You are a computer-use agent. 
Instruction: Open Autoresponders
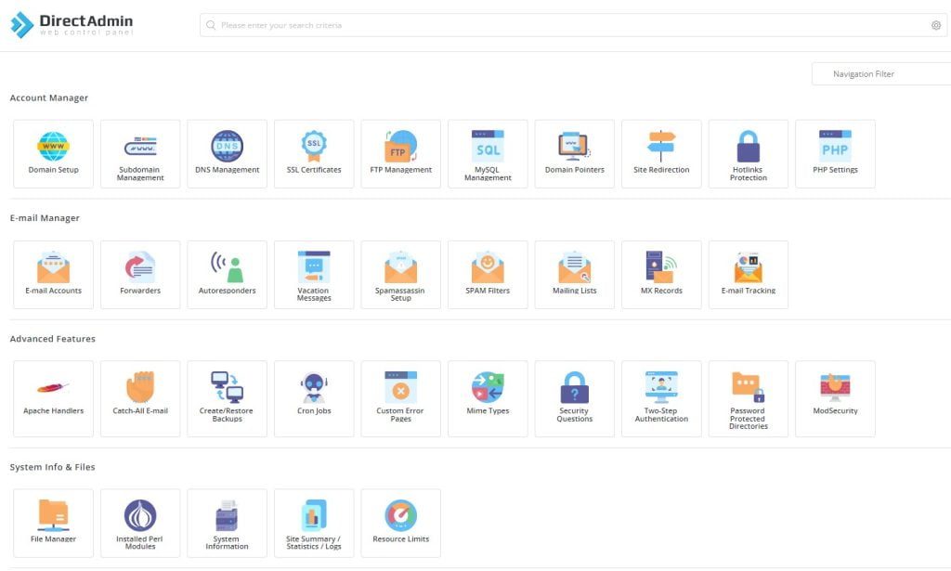(x=227, y=273)
